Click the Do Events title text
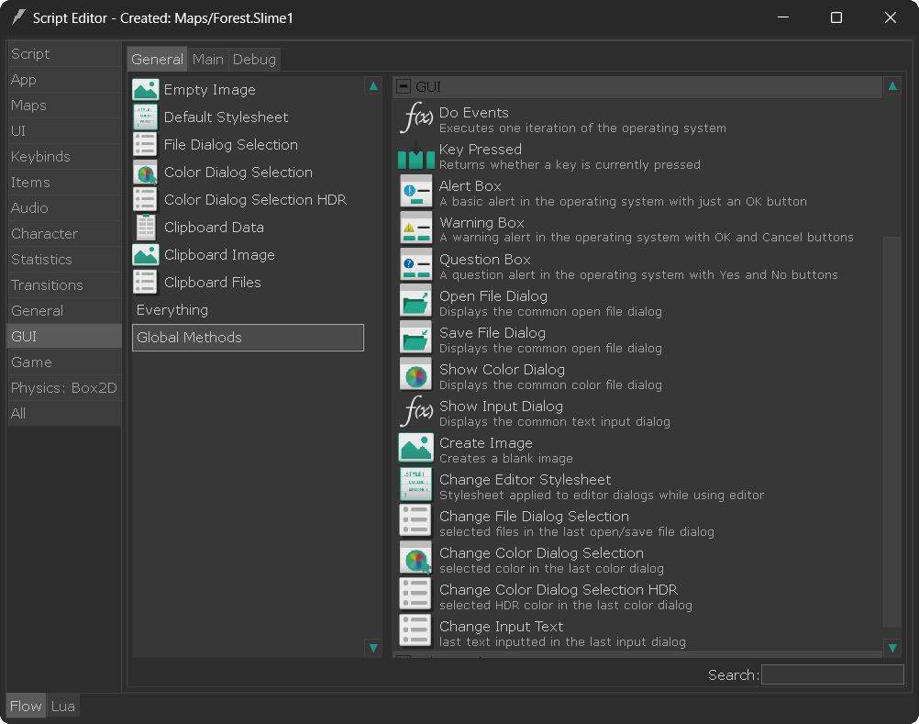919x724 pixels. [473, 113]
